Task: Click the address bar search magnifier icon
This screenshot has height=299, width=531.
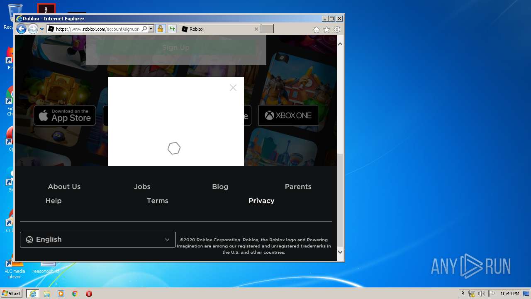Action: point(144,29)
